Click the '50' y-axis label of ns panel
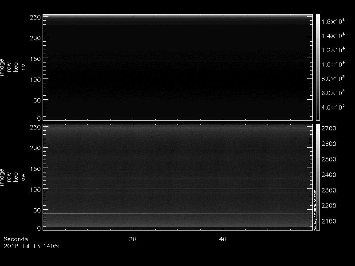The image size is (355, 266). pos(37,101)
